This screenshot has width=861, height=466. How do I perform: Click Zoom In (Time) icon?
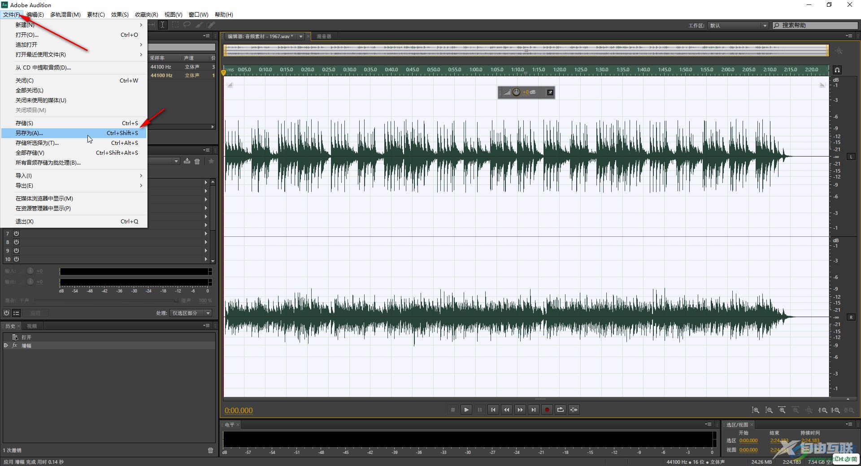pyautogui.click(x=782, y=410)
